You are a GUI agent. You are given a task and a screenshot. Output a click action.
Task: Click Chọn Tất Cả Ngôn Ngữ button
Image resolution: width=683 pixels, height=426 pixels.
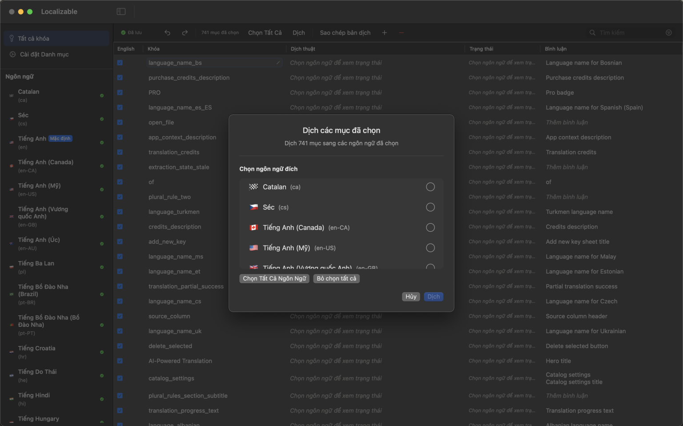[274, 278]
